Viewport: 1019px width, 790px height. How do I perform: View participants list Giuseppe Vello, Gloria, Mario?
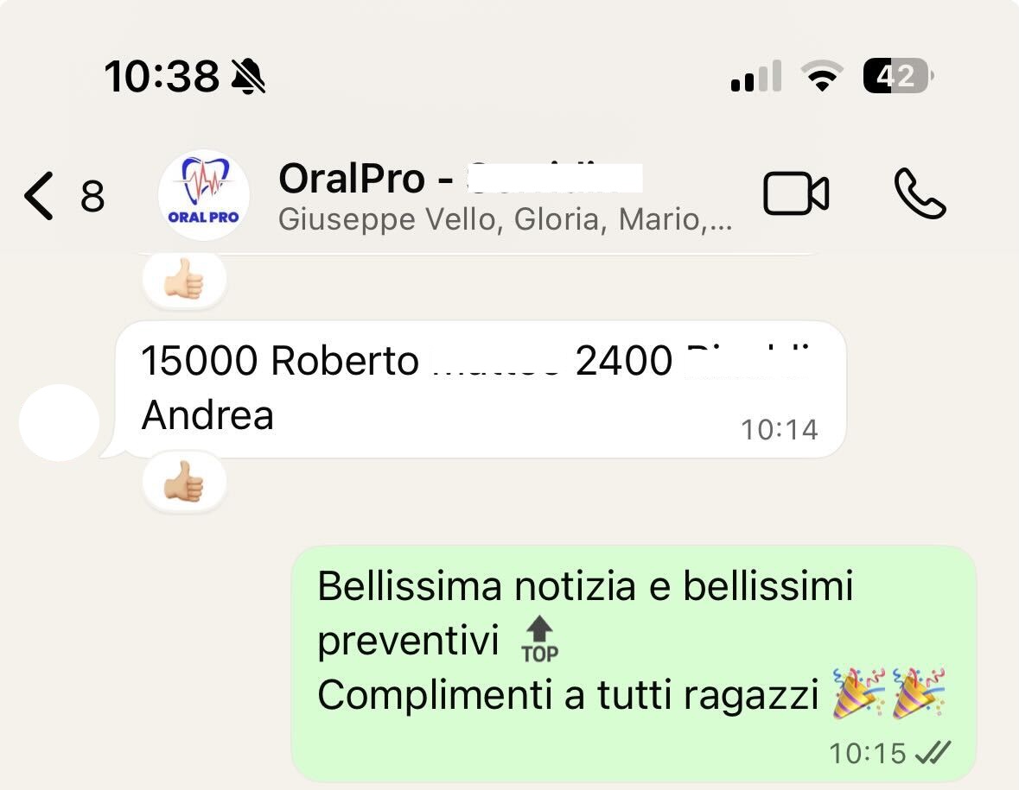click(x=505, y=219)
